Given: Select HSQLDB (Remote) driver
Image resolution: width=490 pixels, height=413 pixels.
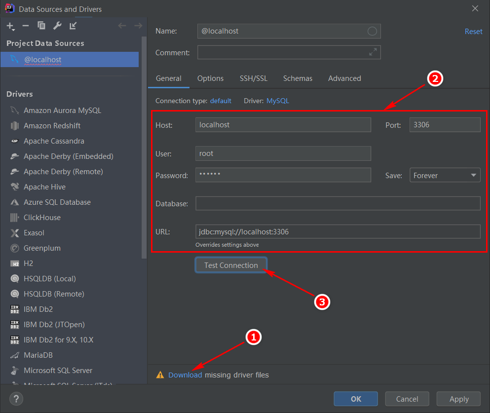Looking at the screenshot, I should tap(54, 294).
